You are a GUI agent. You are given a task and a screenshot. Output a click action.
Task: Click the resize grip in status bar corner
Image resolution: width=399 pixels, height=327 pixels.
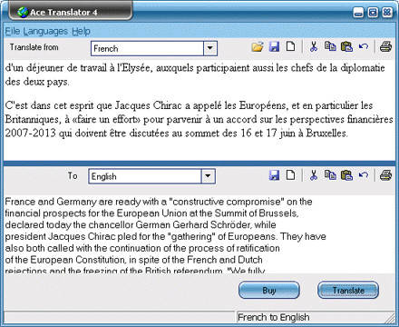coord(390,318)
